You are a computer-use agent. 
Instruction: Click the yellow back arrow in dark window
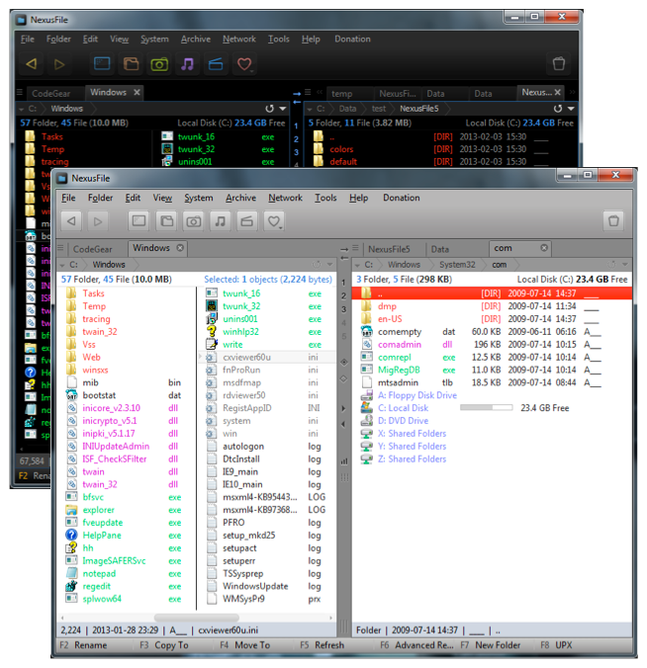(32, 64)
